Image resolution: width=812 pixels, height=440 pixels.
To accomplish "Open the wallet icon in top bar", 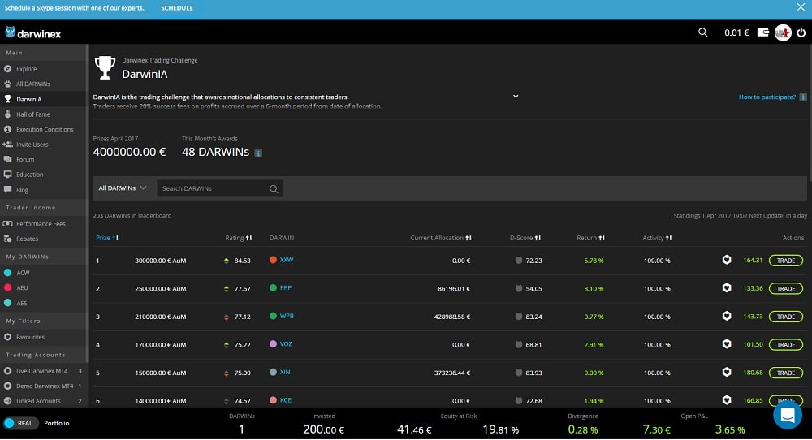I will click(762, 32).
